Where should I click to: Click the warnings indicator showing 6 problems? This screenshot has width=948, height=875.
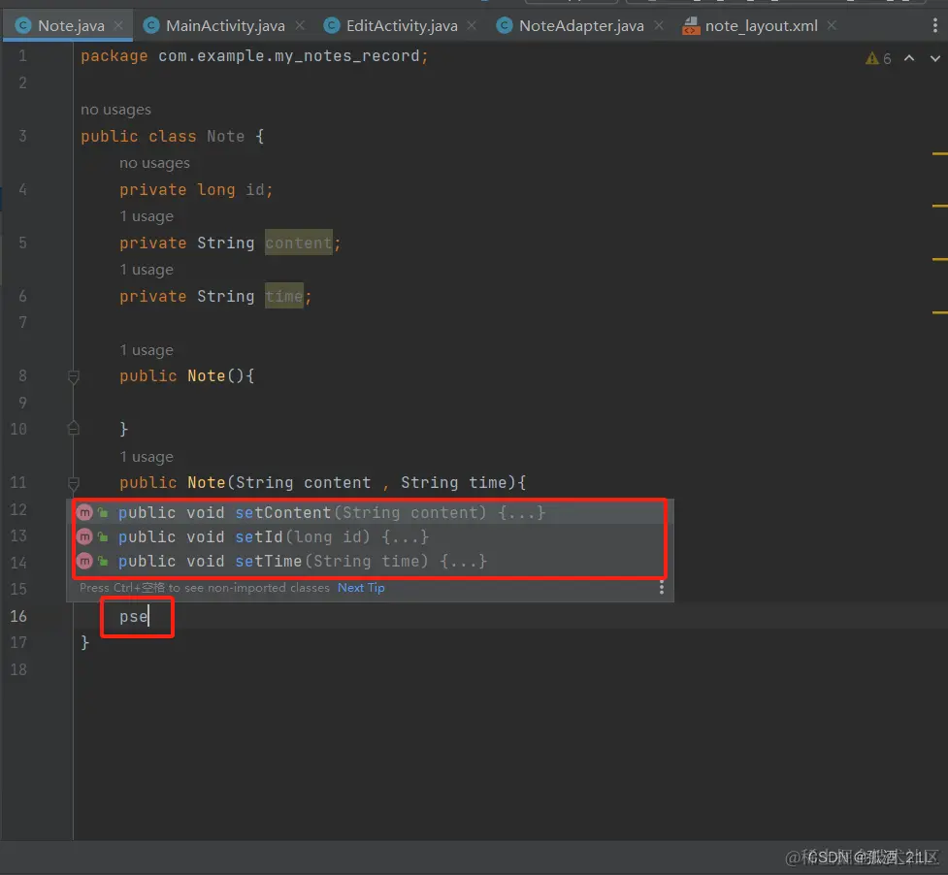click(878, 58)
